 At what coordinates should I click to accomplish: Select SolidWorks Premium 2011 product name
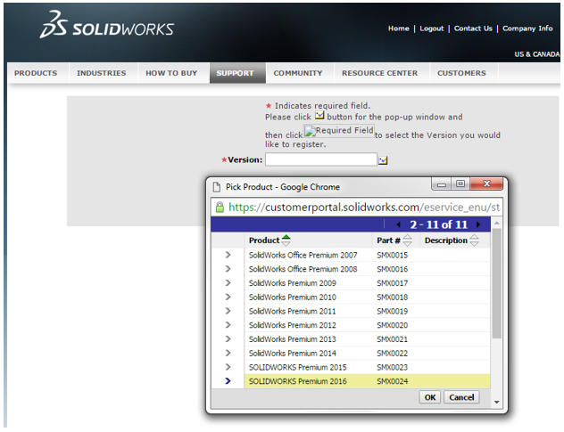(x=292, y=311)
